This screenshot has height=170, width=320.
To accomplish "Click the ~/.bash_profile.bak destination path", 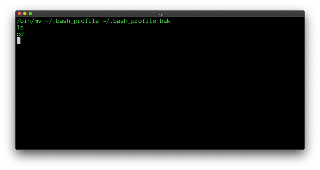I will click(x=136, y=21).
